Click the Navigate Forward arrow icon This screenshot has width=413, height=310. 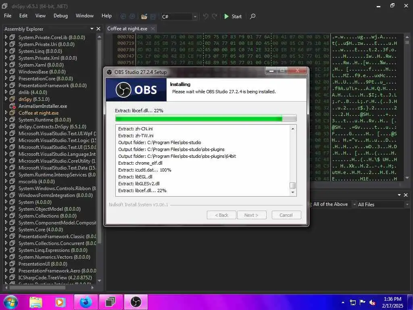point(132,17)
